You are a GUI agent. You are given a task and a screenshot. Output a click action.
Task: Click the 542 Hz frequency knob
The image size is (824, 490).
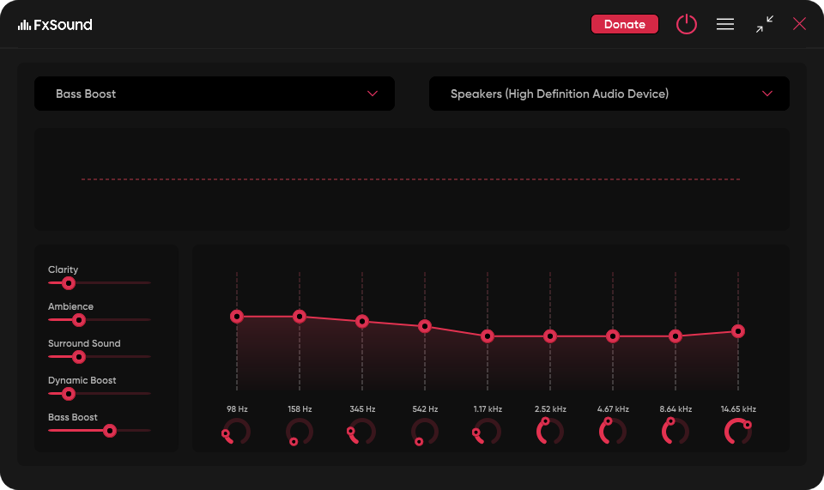(425, 432)
